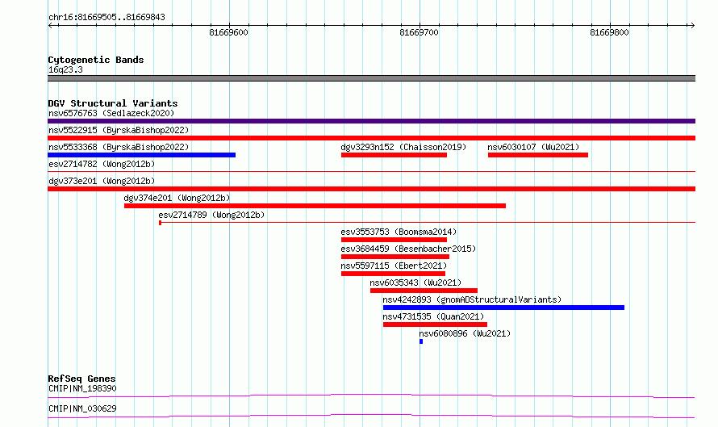Click the tiny blue nsv6080896 variant marker

tap(421, 341)
